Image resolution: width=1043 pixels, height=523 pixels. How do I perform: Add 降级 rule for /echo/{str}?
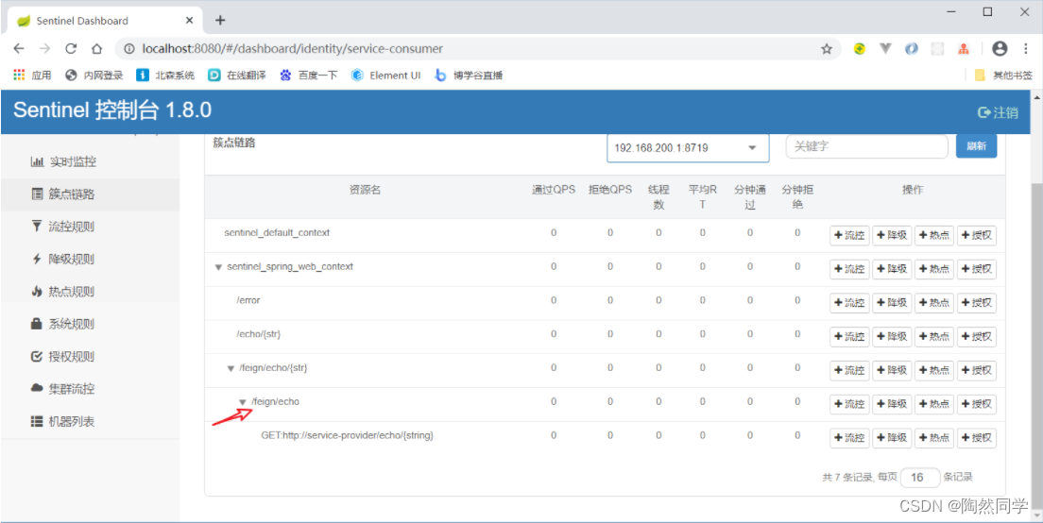coord(892,337)
